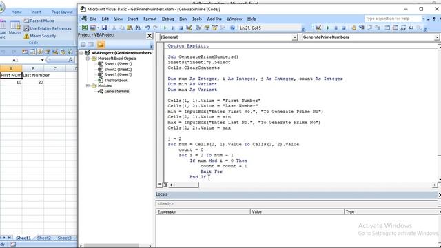
Task: Click the Type a question for help box
Action: [x=393, y=19]
